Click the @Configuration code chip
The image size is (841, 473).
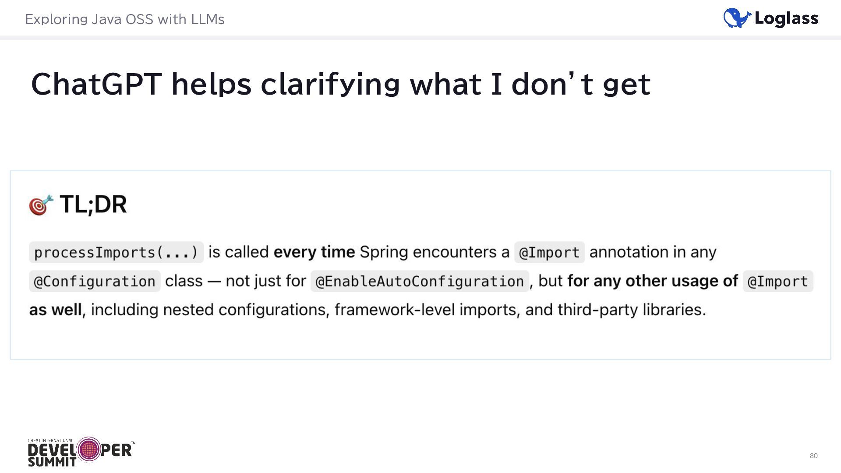(95, 281)
